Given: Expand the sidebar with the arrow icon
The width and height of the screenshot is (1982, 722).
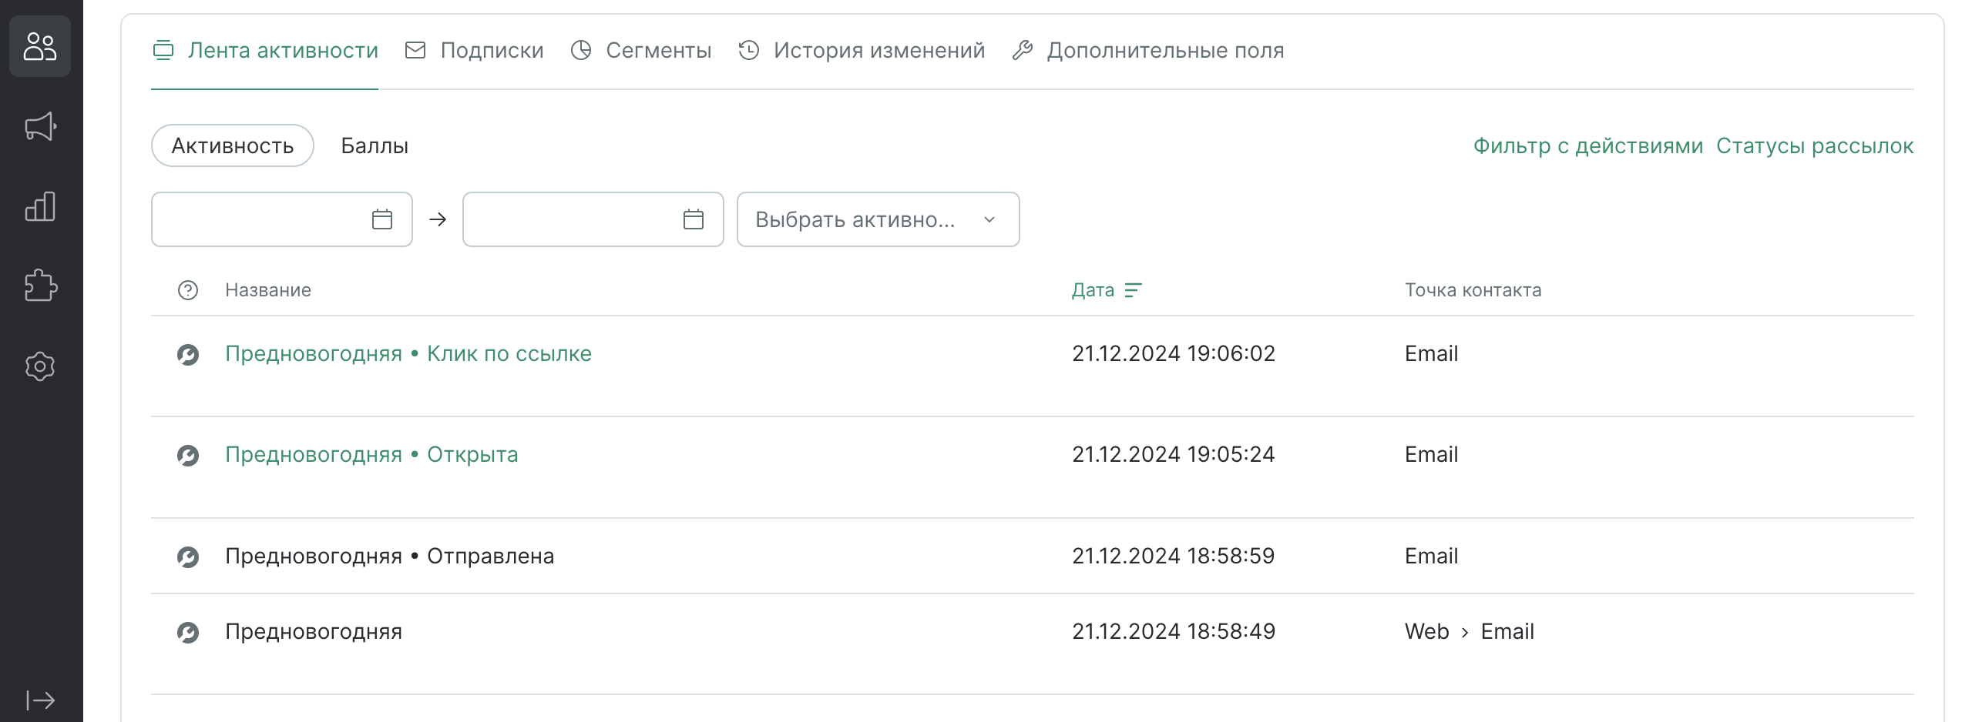Looking at the screenshot, I should click(x=40, y=700).
